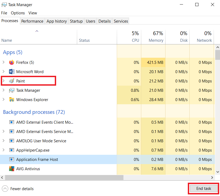Click the 0.8% CPU value

135,90
